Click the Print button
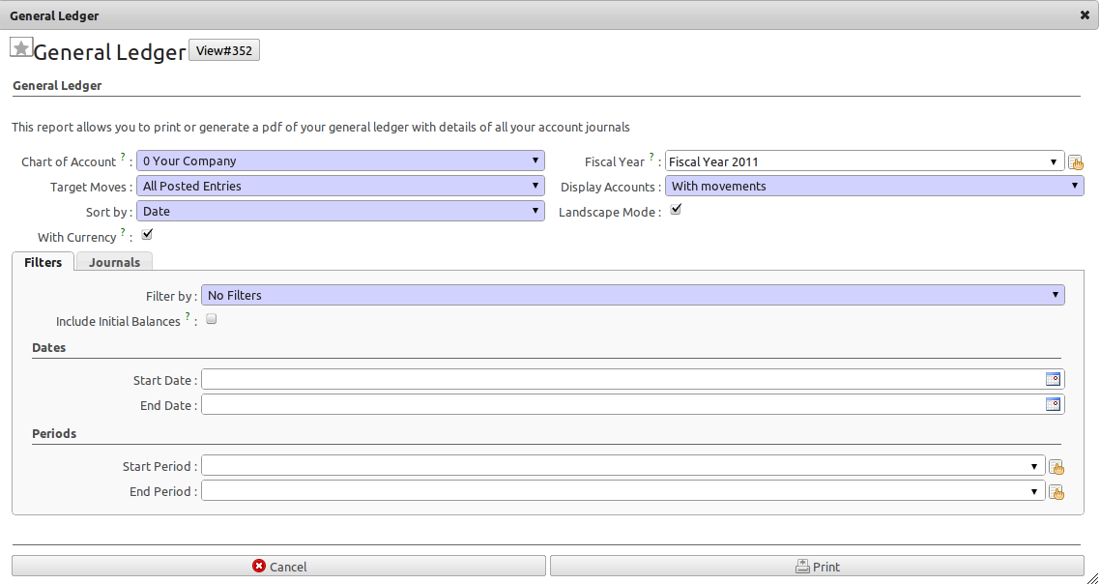Screen dimensions: 1100x584 pyautogui.click(x=818, y=566)
